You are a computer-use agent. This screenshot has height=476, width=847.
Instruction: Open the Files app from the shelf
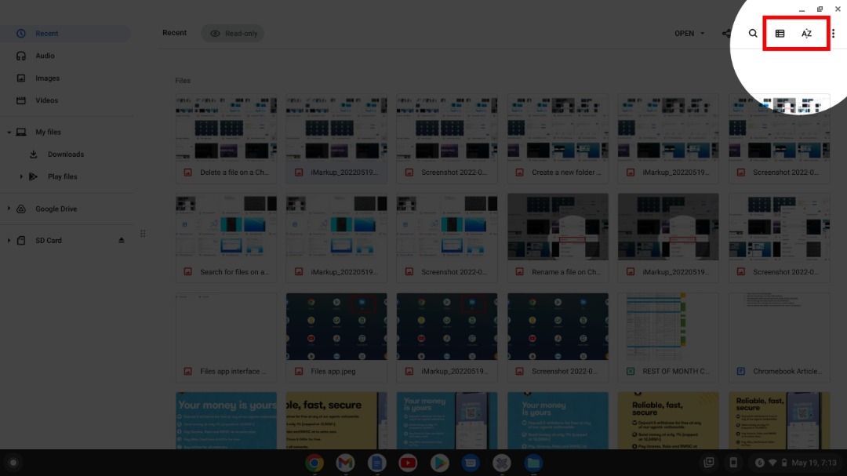(533, 463)
